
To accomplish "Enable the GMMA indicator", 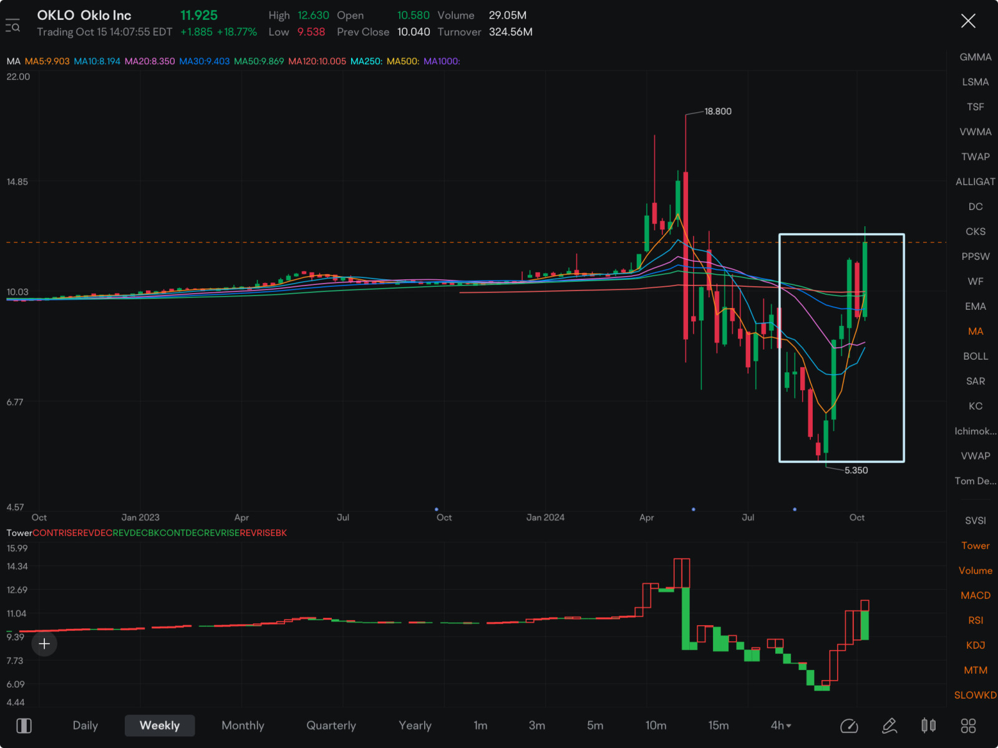I will point(976,57).
